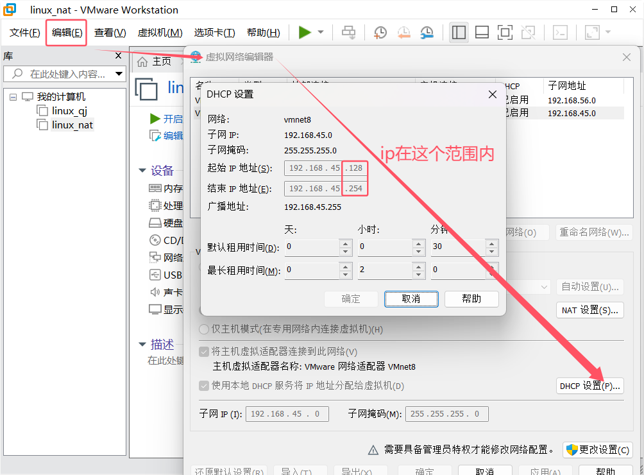Click the network adapter device icon

click(x=155, y=257)
